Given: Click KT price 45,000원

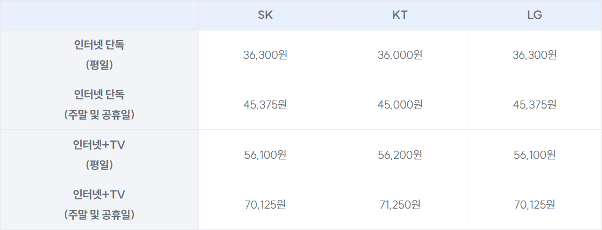Looking at the screenshot, I should tap(400, 105).
